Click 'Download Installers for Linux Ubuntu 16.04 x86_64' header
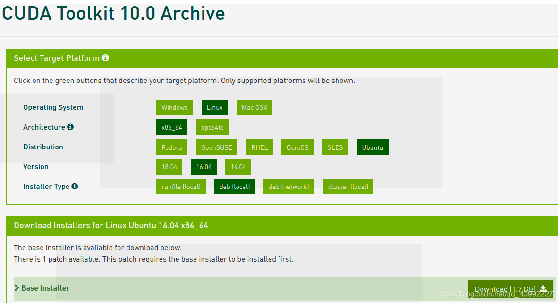 pos(110,225)
